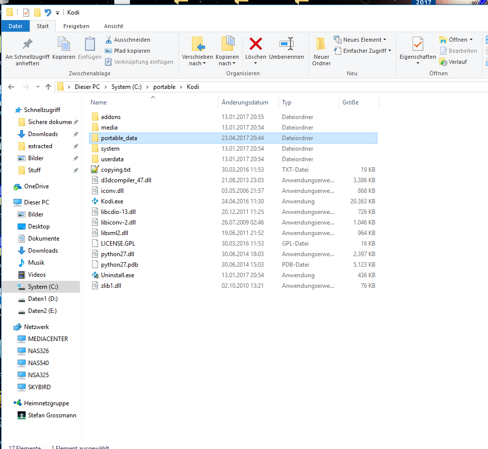Open Eigenschaften properties icon
The width and height of the screenshot is (488, 449).
click(418, 44)
